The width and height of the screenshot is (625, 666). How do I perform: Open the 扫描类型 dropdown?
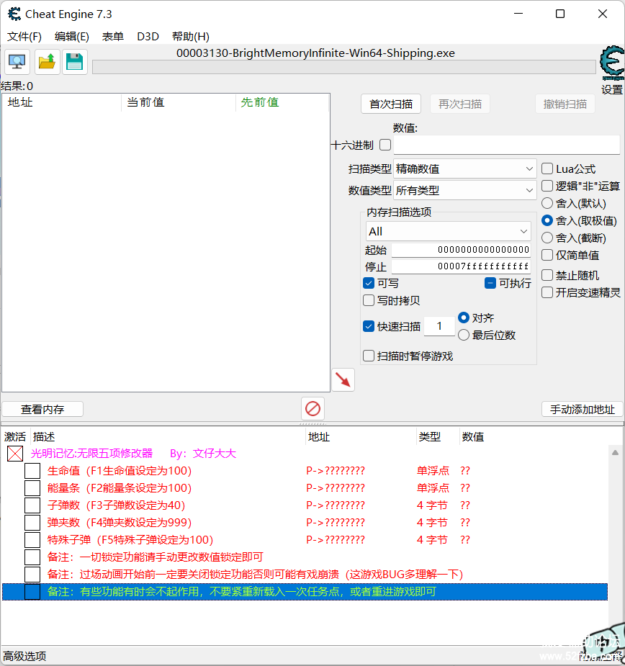click(x=465, y=168)
